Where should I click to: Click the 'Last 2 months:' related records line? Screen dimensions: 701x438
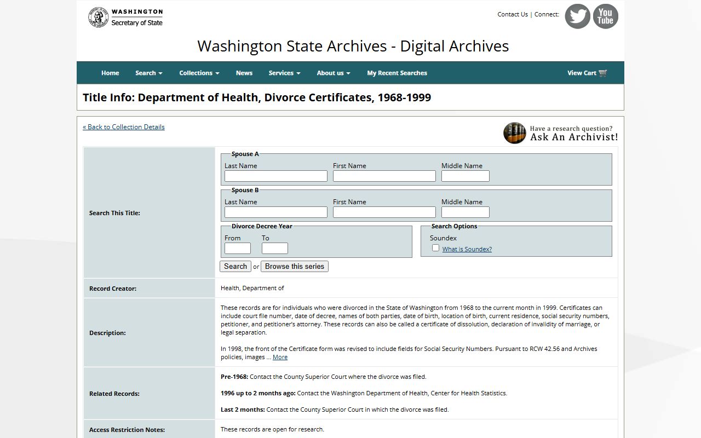[335, 410]
